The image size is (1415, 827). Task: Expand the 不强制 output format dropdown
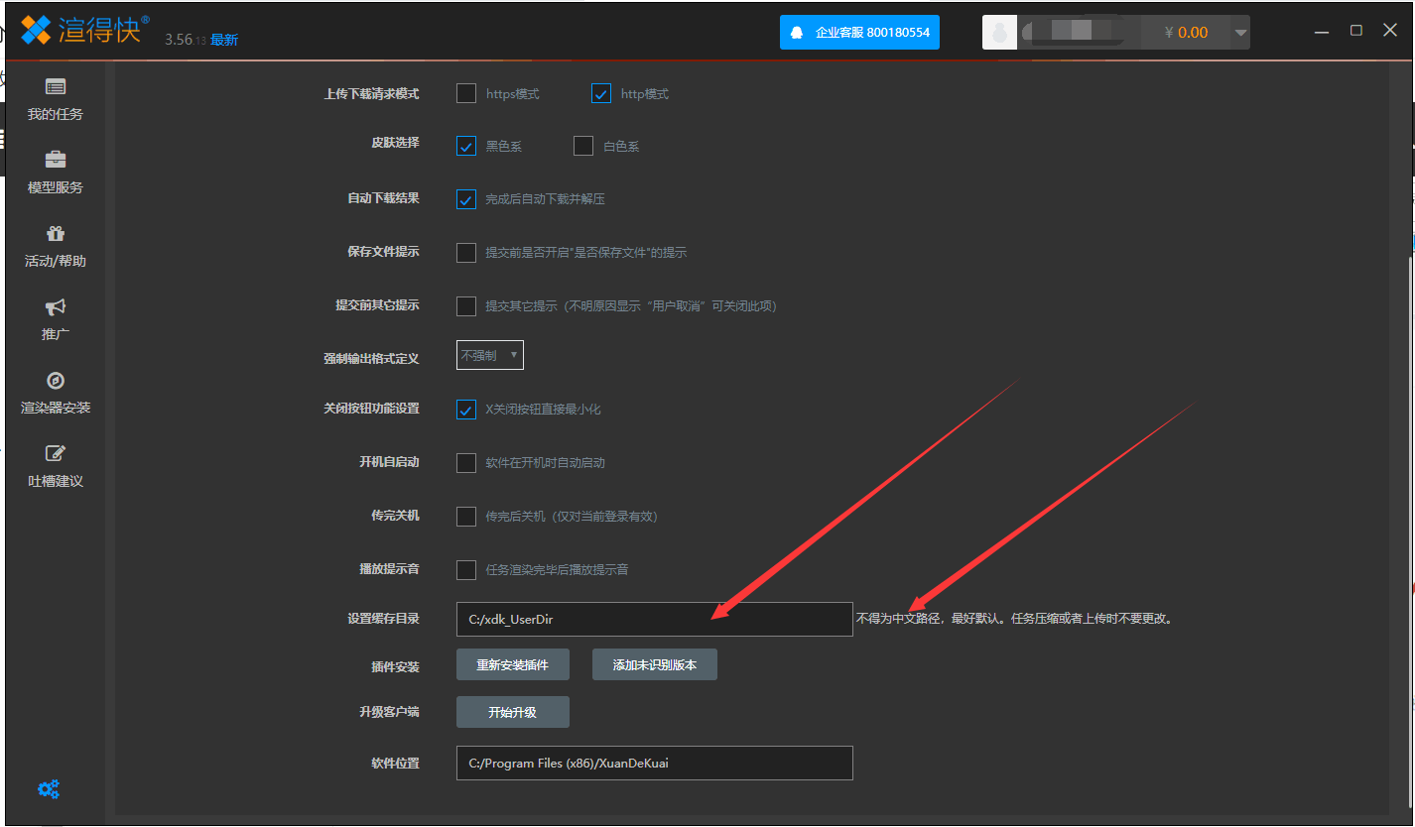click(x=490, y=355)
